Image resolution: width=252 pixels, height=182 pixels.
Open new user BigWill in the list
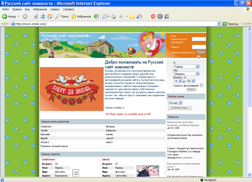(x=44, y=138)
